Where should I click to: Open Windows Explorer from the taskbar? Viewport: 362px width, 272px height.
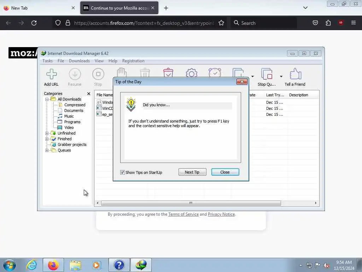tap(75, 265)
